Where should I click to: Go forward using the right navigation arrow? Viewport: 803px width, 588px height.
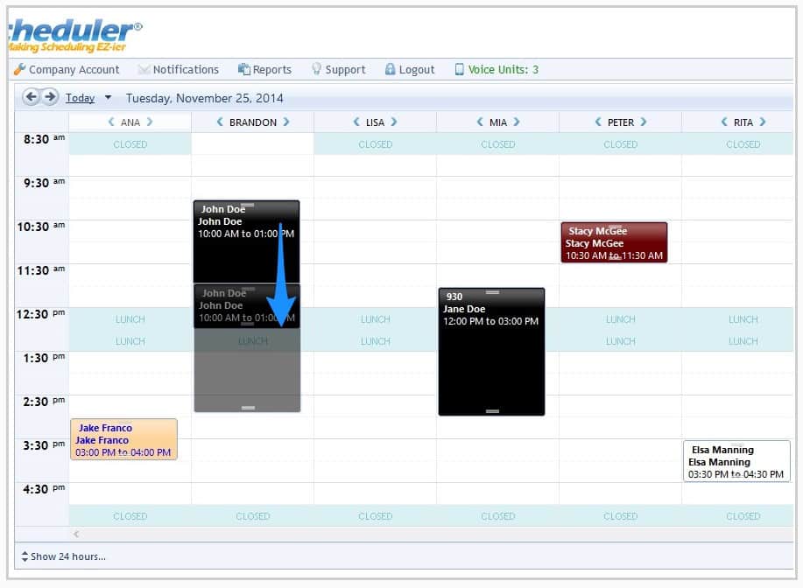pos(48,97)
